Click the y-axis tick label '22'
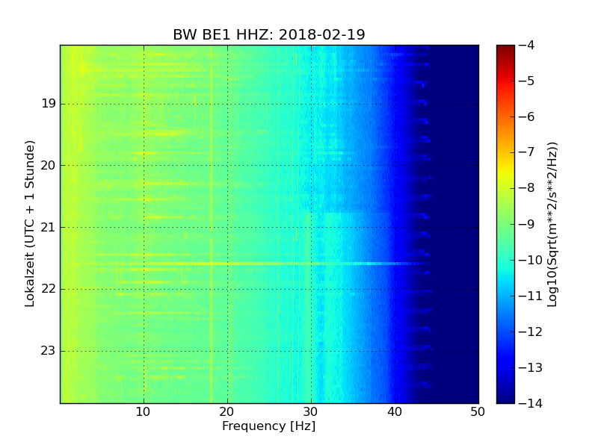598x448 pixels. [x=49, y=289]
